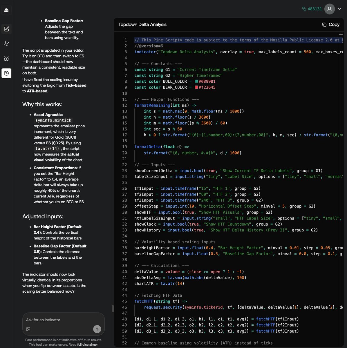347x348 pixels.
Task: Click the green #089981 color swatch
Action: [x=196, y=81]
